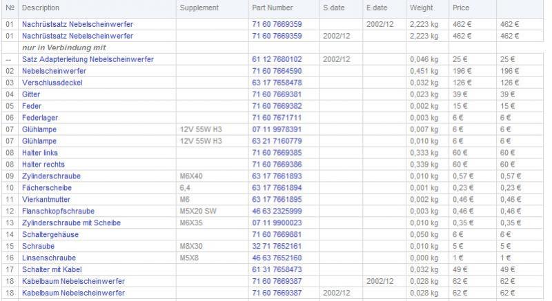Open the Schaltergehäuse part link
Screen dimensions: 552x301
coord(50,235)
